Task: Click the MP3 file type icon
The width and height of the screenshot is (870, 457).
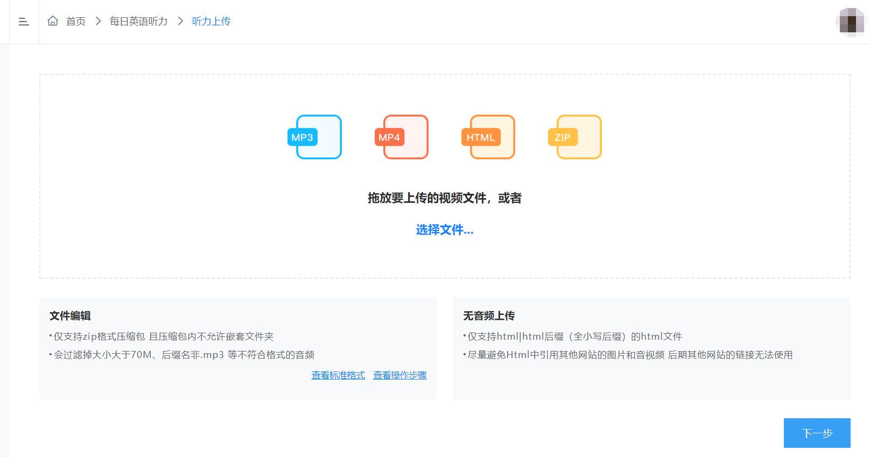Action: click(x=315, y=137)
